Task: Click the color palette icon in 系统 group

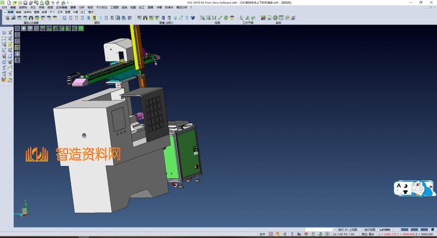Action: point(263,18)
